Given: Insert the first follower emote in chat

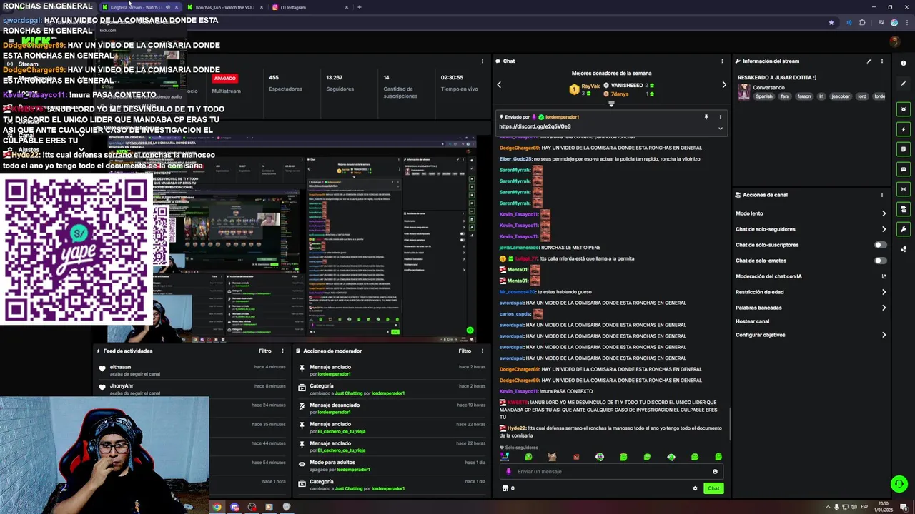Looking at the screenshot, I should [505, 457].
